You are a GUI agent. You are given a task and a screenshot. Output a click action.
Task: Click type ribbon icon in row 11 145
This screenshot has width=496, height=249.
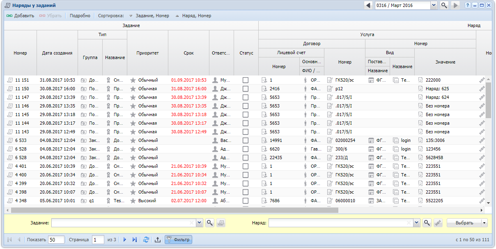pos(108,114)
